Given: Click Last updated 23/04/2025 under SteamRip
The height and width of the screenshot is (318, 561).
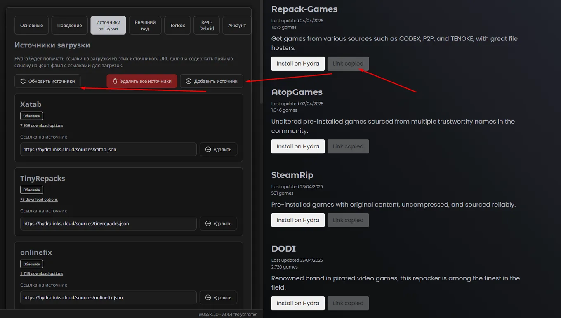Looking at the screenshot, I should pos(297,187).
